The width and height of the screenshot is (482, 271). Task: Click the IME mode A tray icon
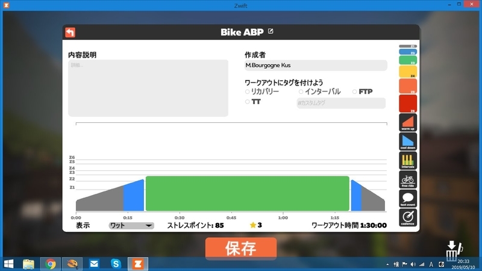[431, 264]
